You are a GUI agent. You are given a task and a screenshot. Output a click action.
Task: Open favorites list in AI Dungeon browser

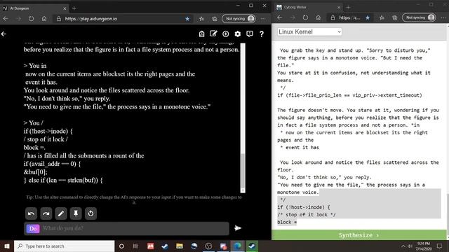(x=201, y=19)
